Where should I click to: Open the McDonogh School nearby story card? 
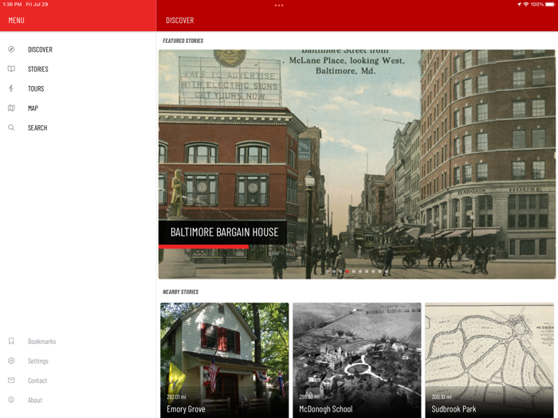[357, 360]
